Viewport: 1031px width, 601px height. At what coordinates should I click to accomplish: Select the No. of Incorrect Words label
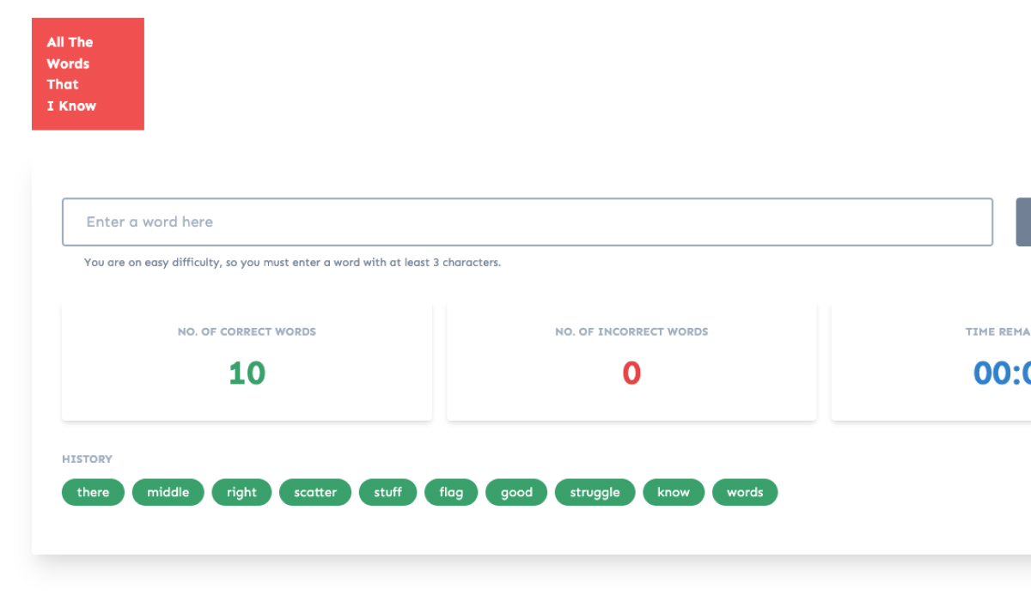[x=631, y=331]
